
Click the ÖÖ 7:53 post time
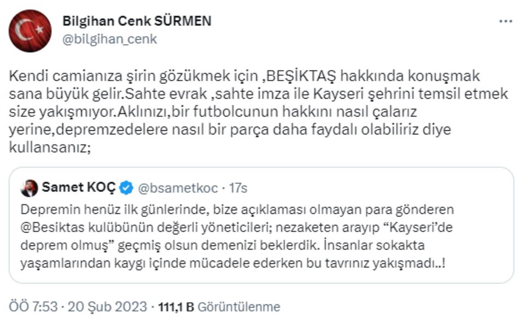tap(33, 307)
